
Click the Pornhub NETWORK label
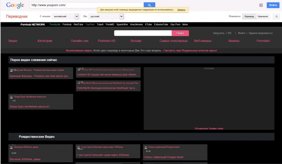tap(33, 25)
